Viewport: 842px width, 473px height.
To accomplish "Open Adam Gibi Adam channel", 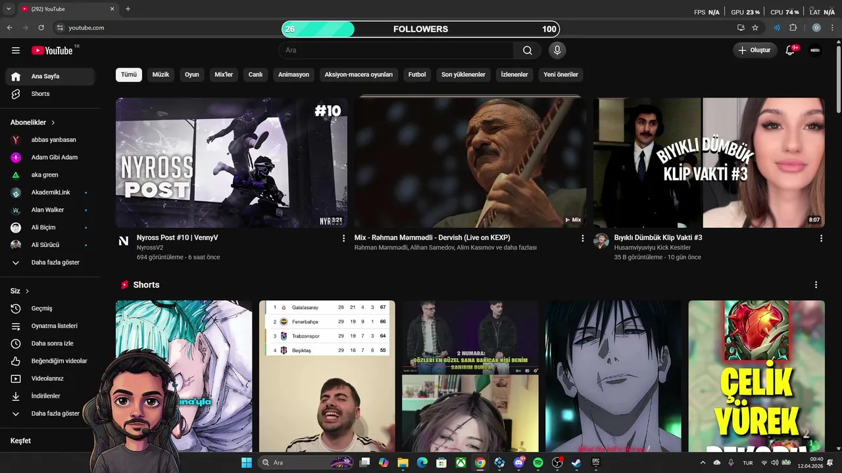I will 50,157.
